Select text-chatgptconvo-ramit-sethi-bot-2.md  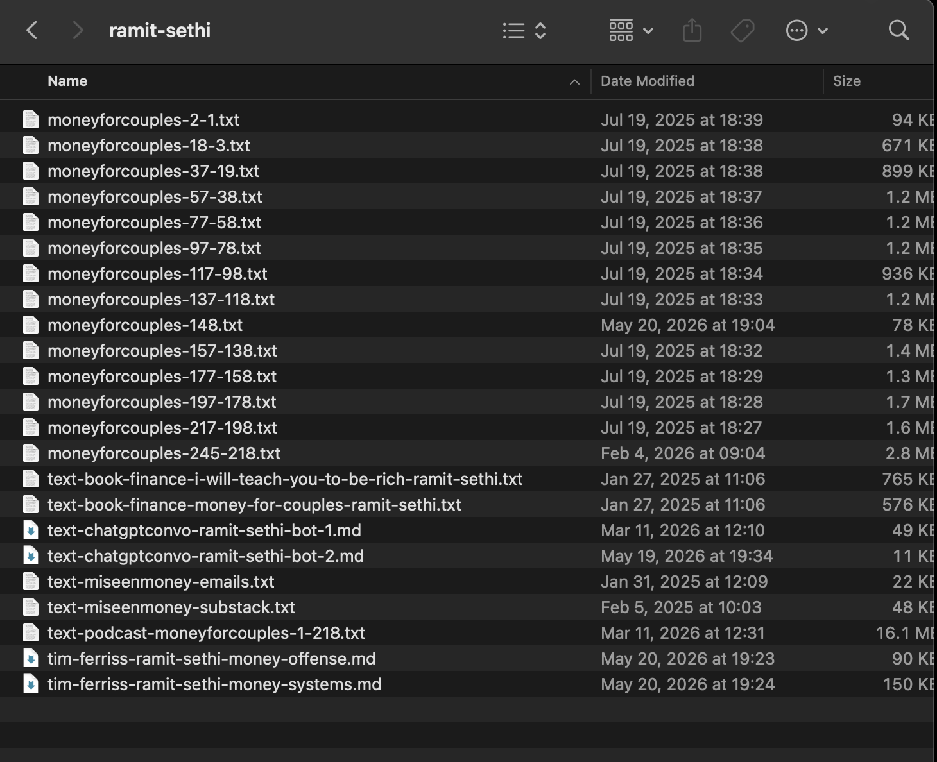coord(205,556)
